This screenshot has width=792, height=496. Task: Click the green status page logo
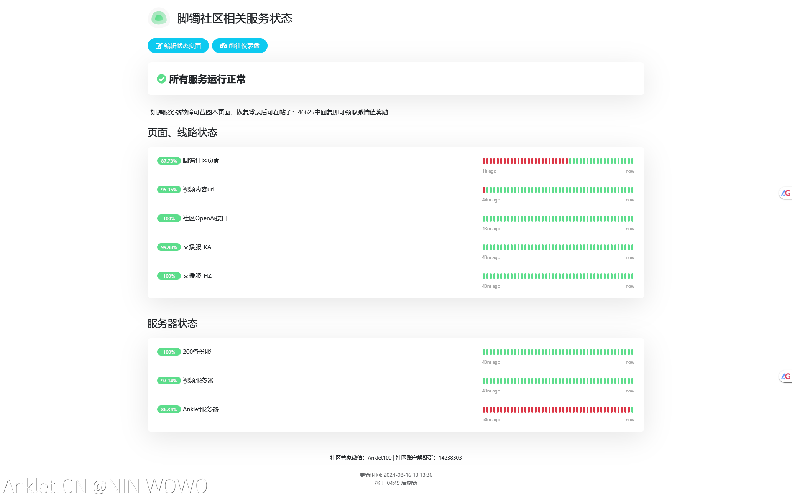coord(159,18)
